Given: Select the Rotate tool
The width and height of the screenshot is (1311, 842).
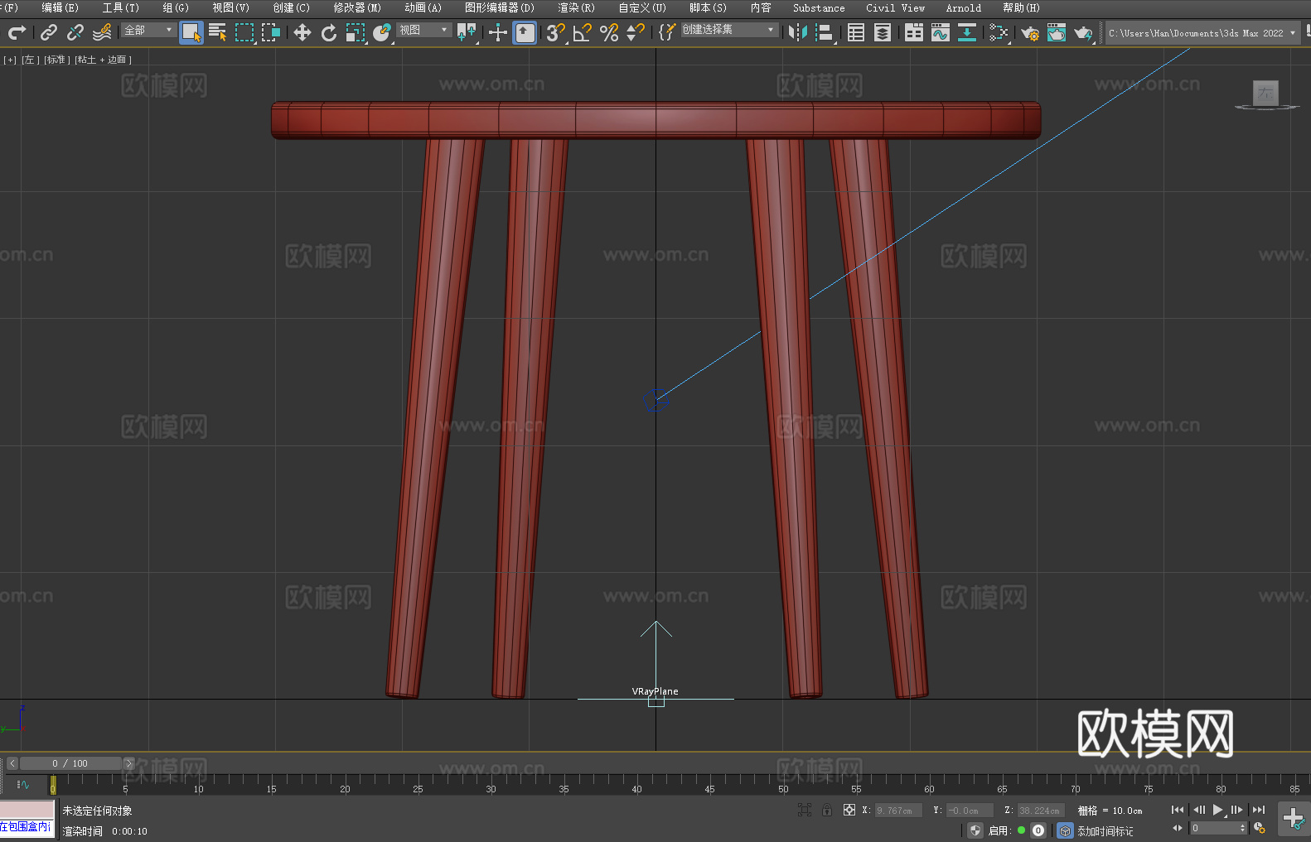Looking at the screenshot, I should tap(329, 32).
